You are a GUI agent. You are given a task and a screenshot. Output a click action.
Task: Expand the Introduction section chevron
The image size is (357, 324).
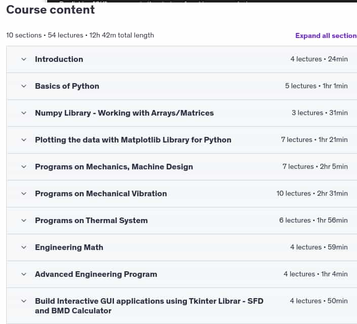[24, 59]
